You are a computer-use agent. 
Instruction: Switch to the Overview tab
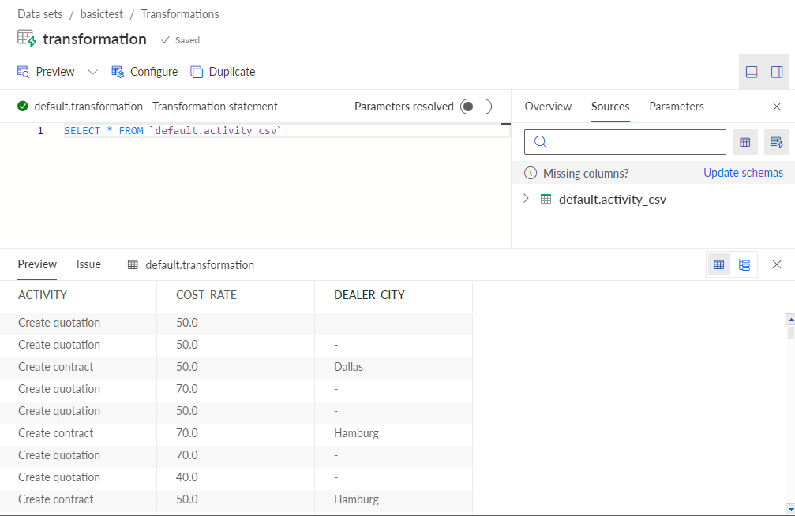[548, 107]
